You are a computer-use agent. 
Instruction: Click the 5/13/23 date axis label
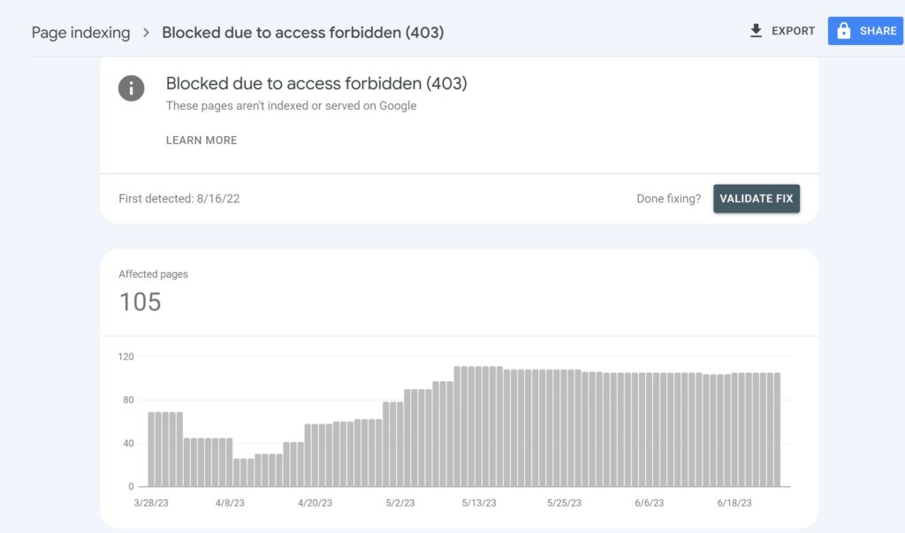[x=479, y=502]
